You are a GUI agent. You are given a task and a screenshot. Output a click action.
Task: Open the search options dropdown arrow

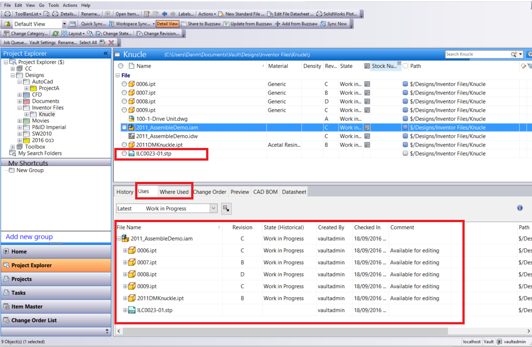(x=520, y=54)
